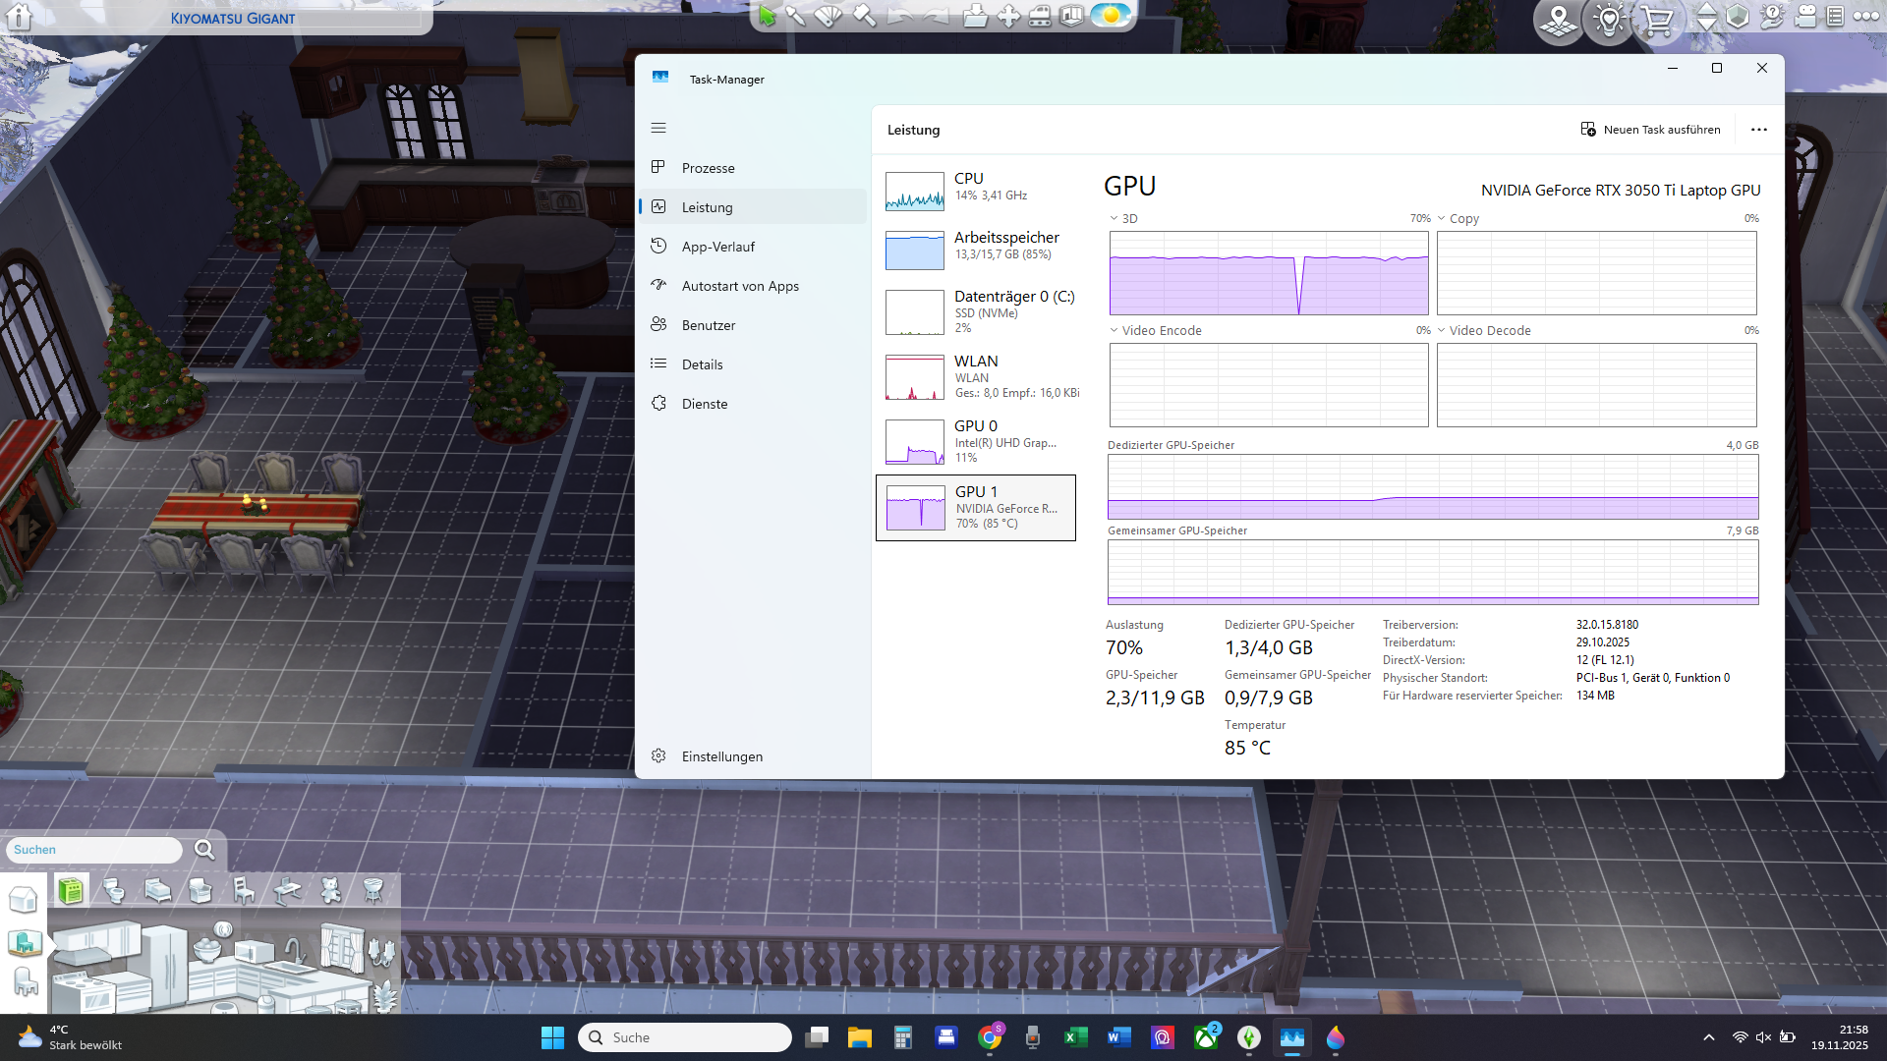The image size is (1887, 1061).
Task: Open the bedroom category bed icon
Action: pos(157,890)
